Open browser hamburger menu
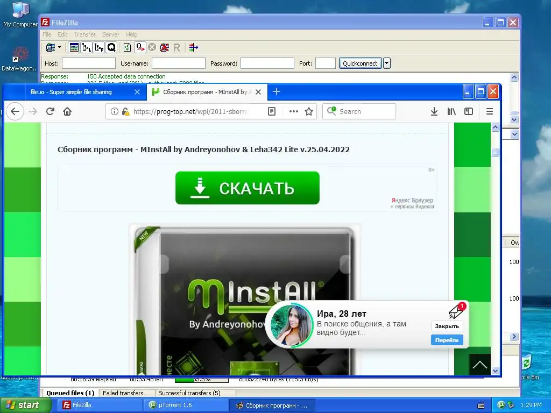551x413 pixels. tap(490, 111)
